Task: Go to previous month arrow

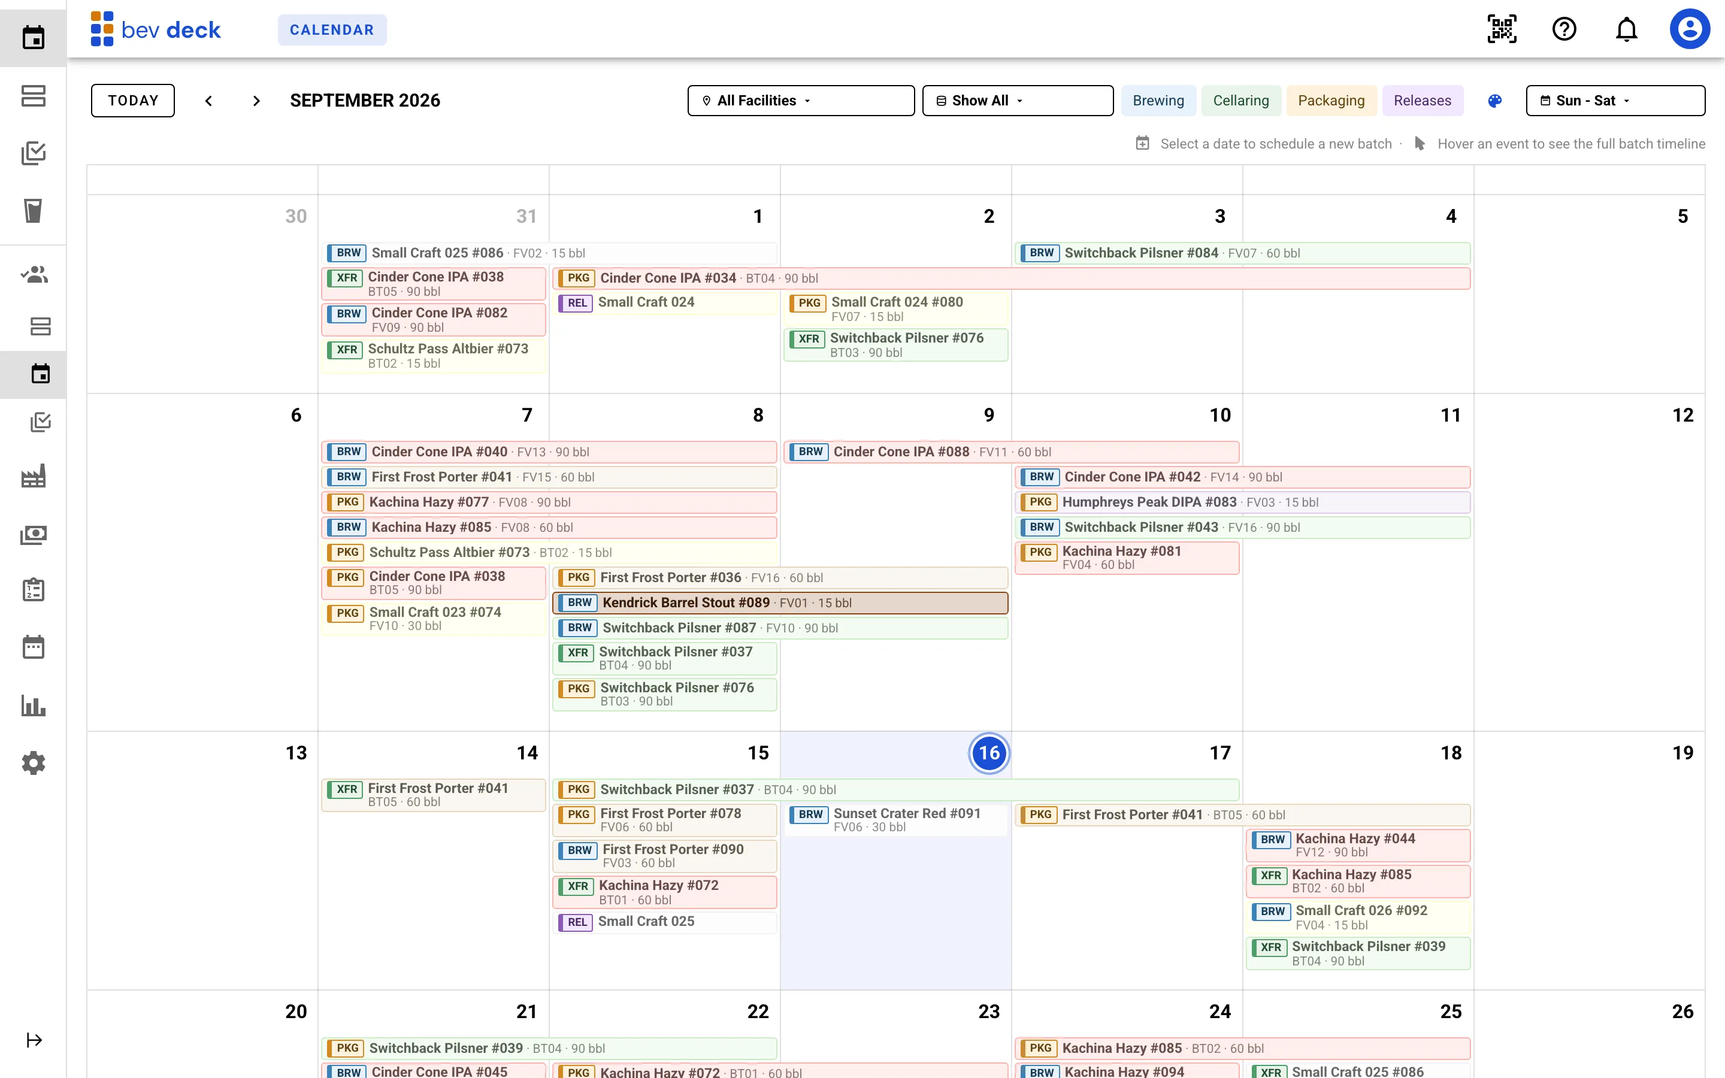Action: click(x=208, y=101)
